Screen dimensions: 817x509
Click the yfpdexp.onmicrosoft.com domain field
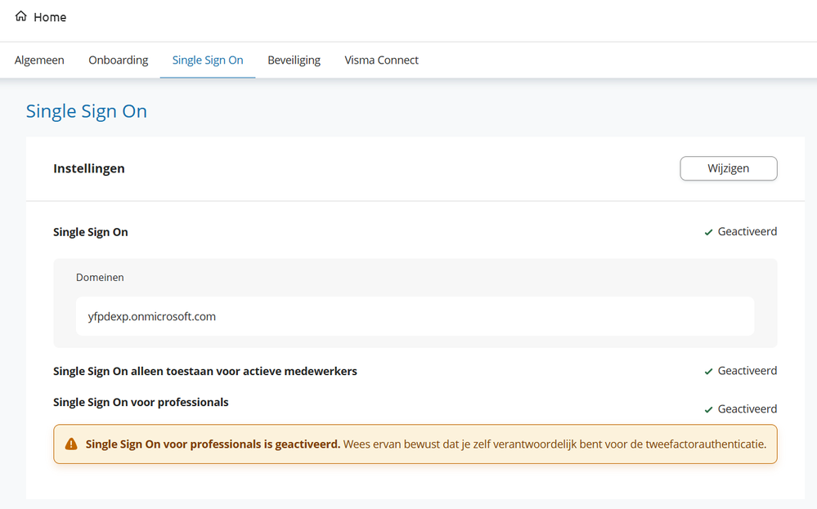415,316
